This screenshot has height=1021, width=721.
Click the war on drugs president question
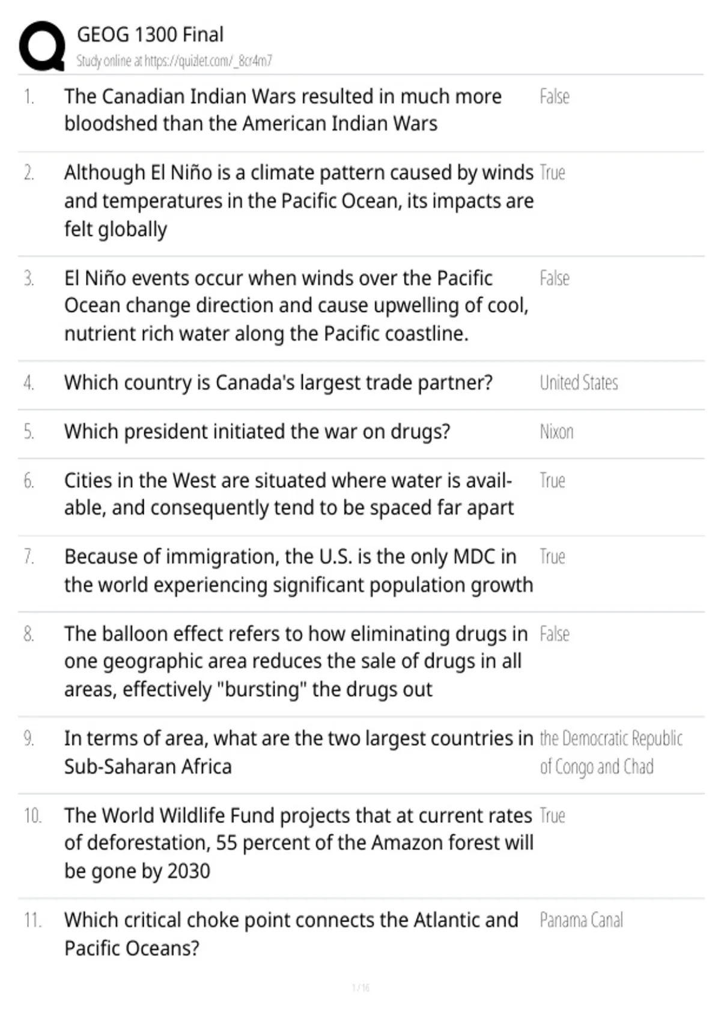pos(257,432)
